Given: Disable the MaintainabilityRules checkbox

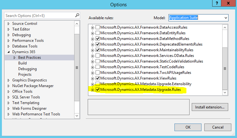Looking at the screenshot, I should pyautogui.click(x=98, y=50).
